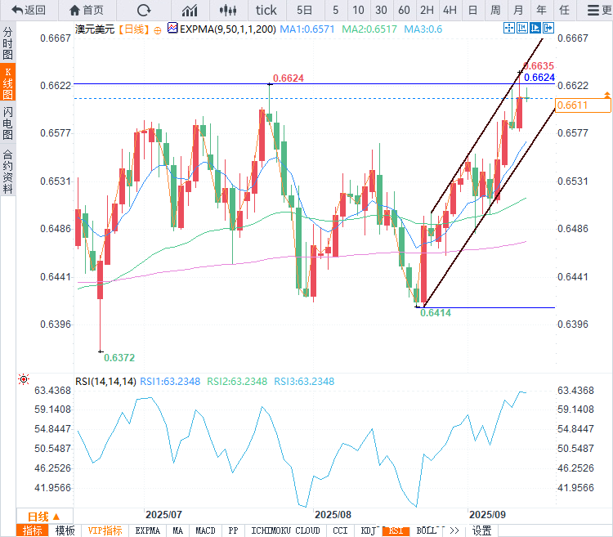Viewport: 613px width, 537px height.
Task: Click the EXPMA indicator chart icon
Action: [x=172, y=29]
